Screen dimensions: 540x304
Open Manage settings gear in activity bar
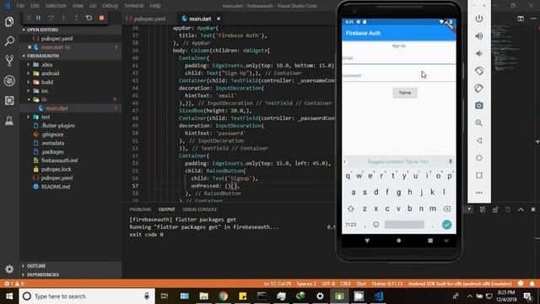9,269
